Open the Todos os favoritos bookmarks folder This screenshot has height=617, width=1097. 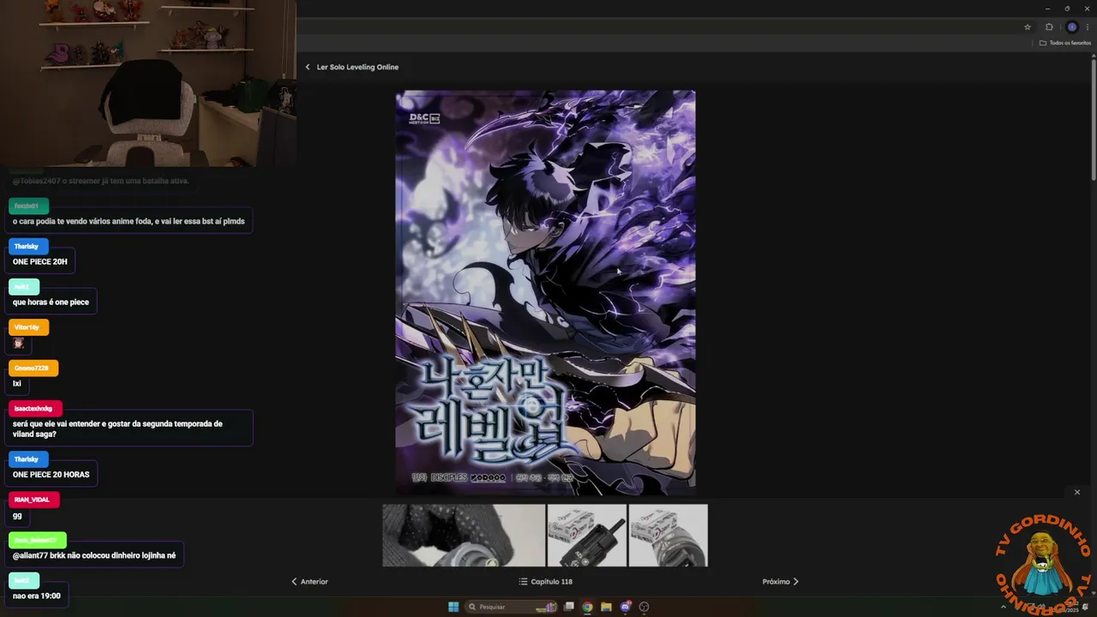[x=1065, y=43]
